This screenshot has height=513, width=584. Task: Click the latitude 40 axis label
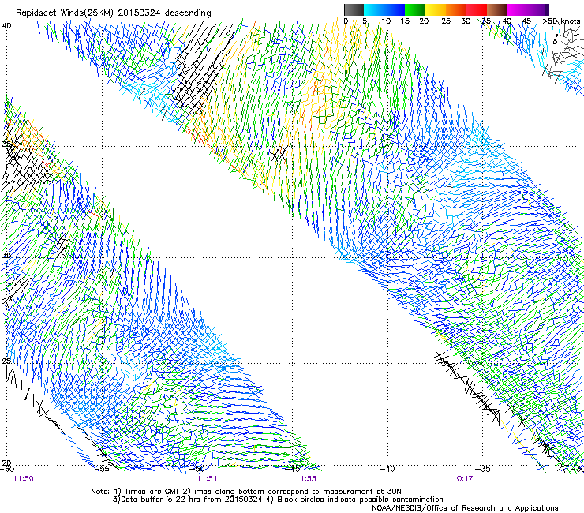(6, 26)
